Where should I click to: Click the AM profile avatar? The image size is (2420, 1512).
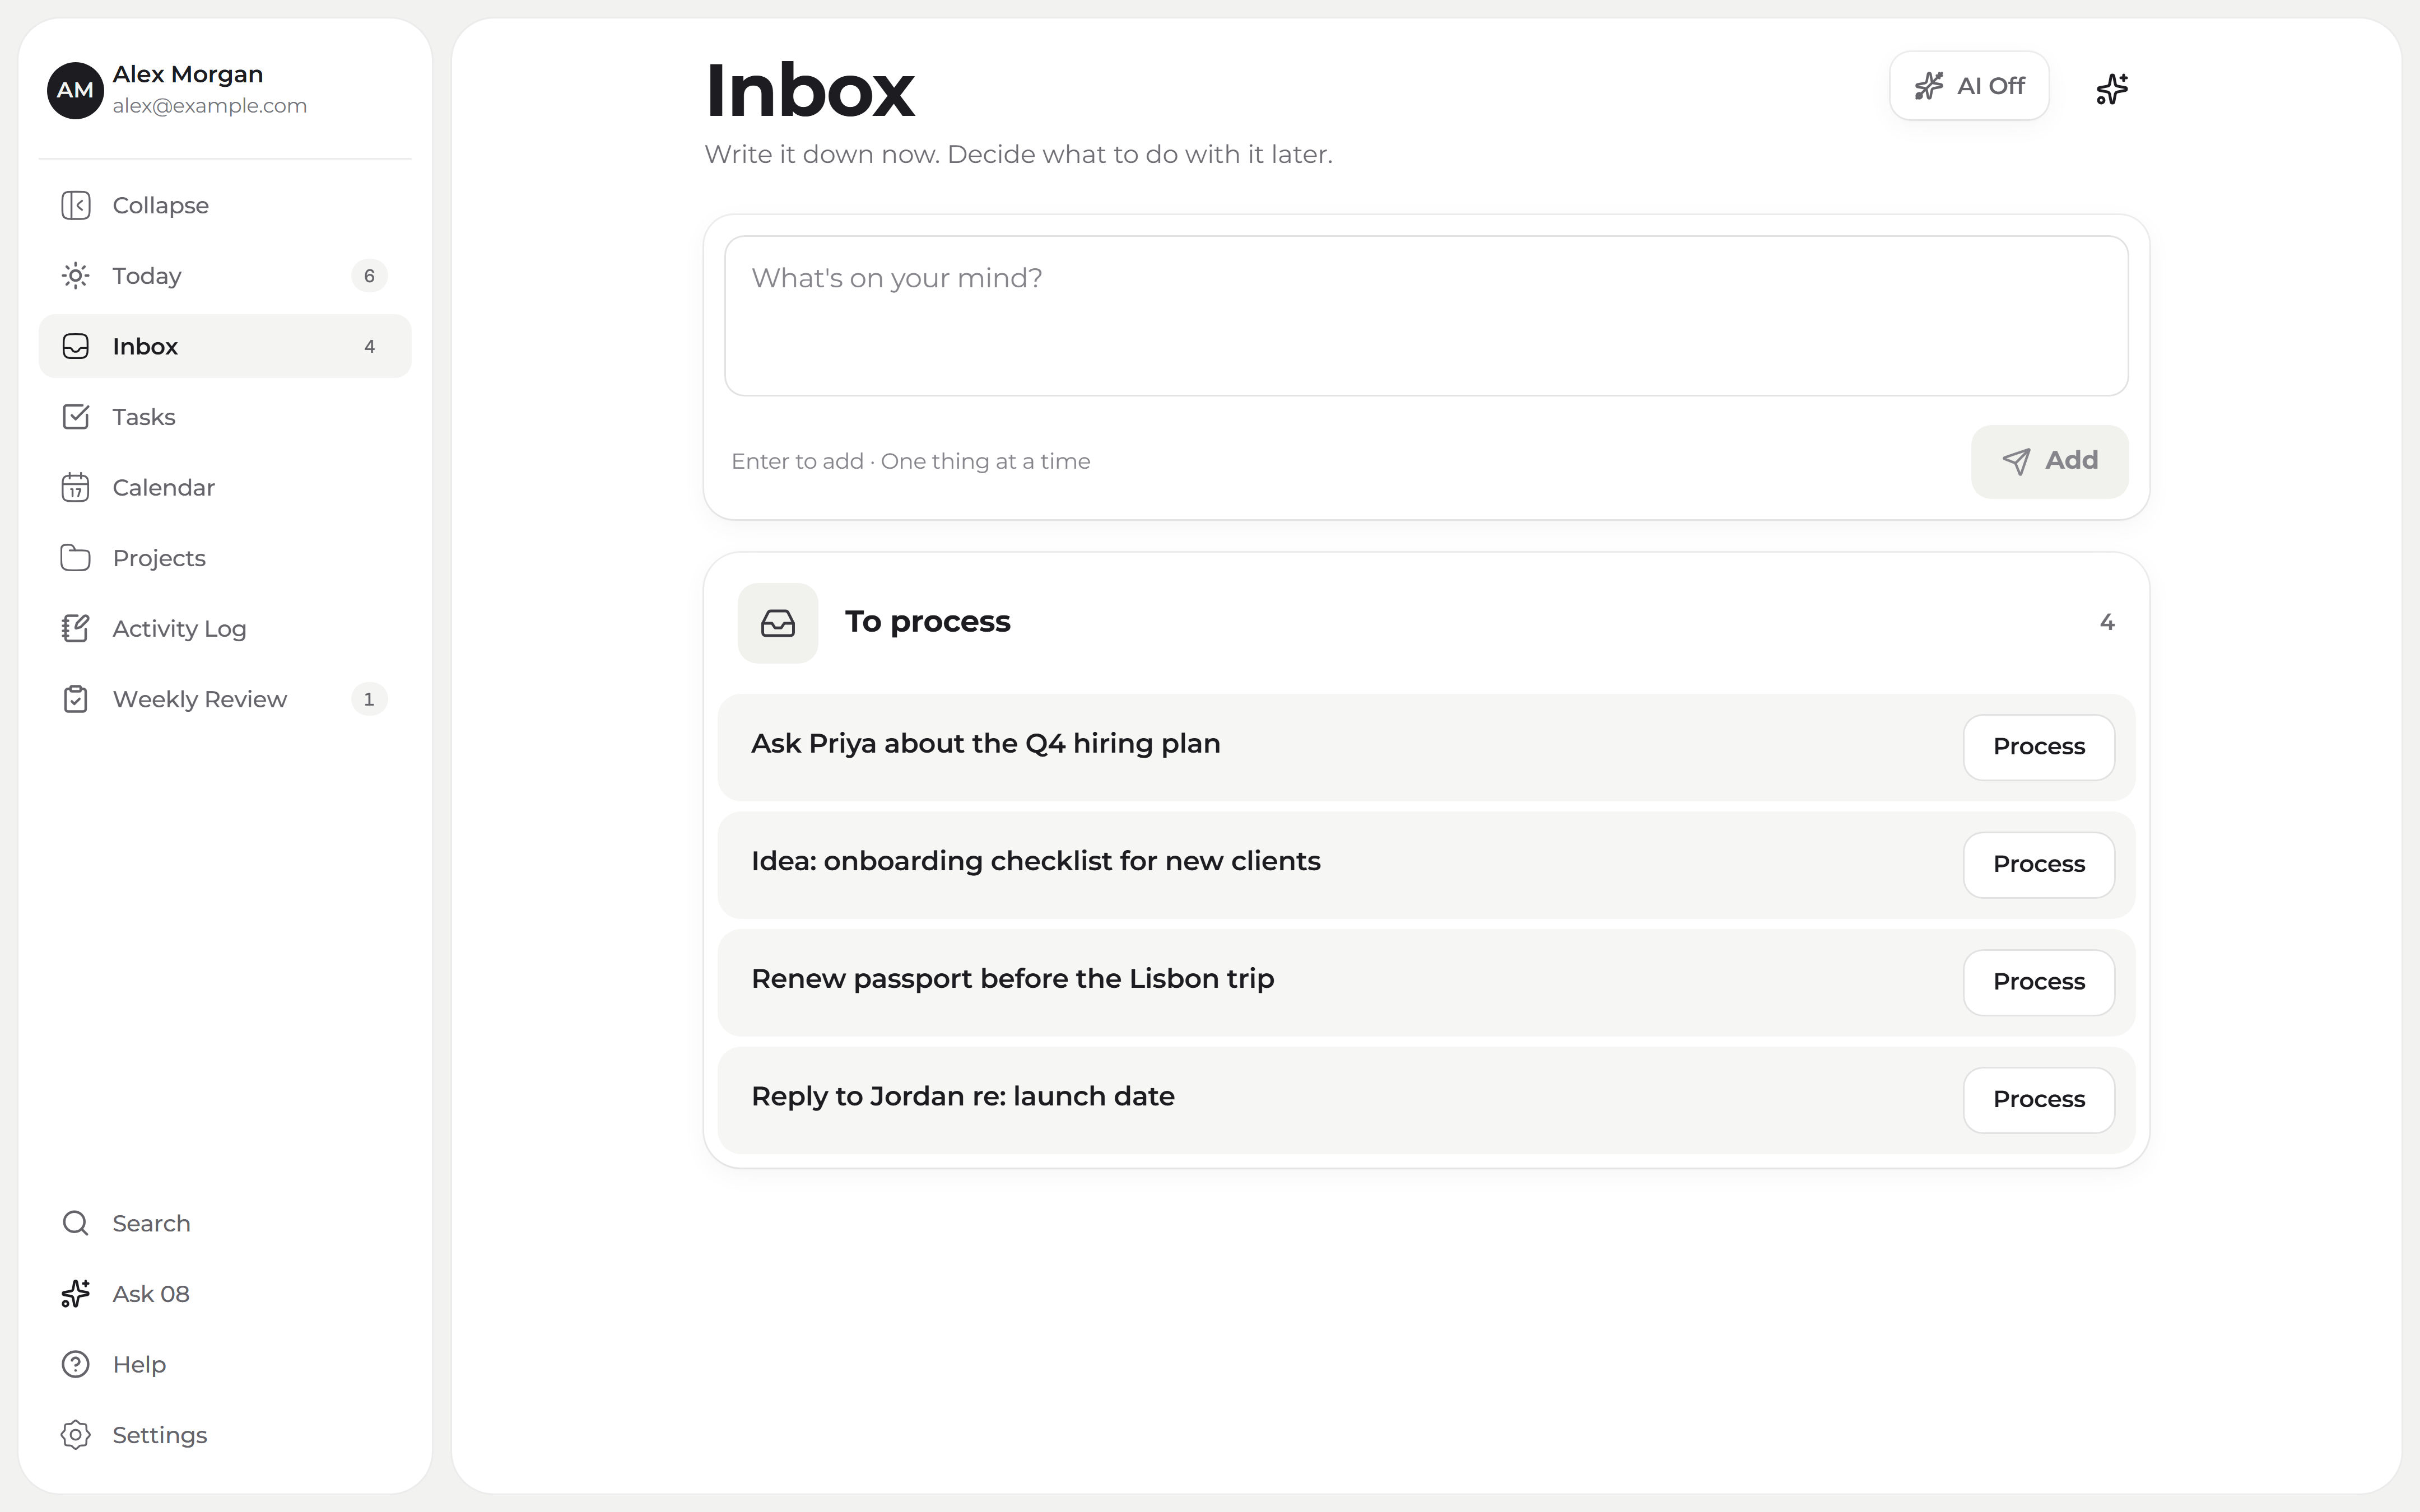[75, 90]
